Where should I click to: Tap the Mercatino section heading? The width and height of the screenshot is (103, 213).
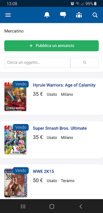(x=14, y=31)
